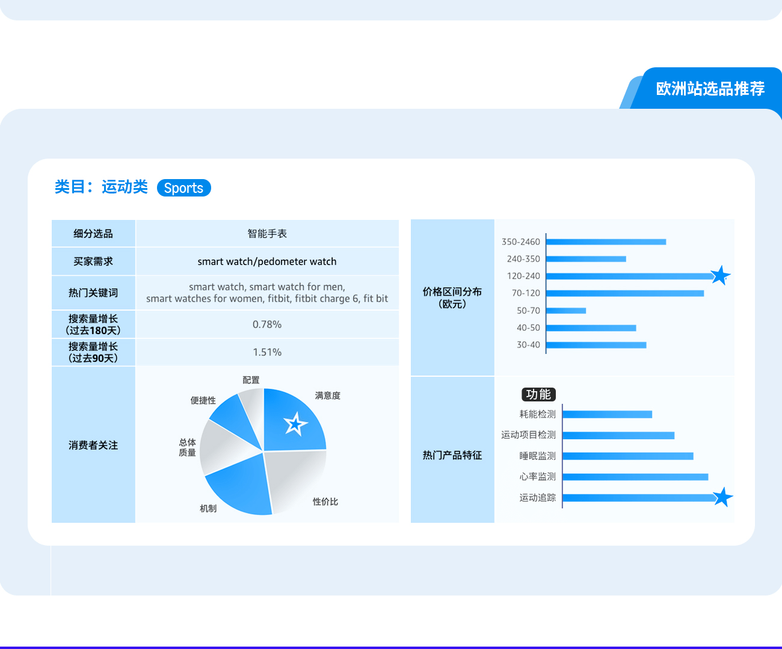The width and height of the screenshot is (782, 649).
Task: Click the star on the 120-240 price bar
Action: [x=719, y=276]
